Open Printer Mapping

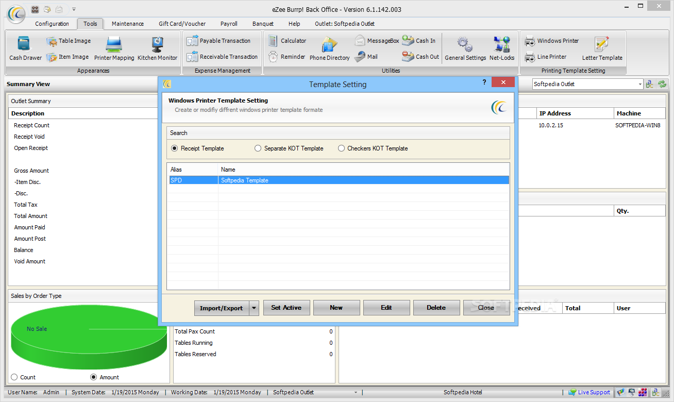114,49
